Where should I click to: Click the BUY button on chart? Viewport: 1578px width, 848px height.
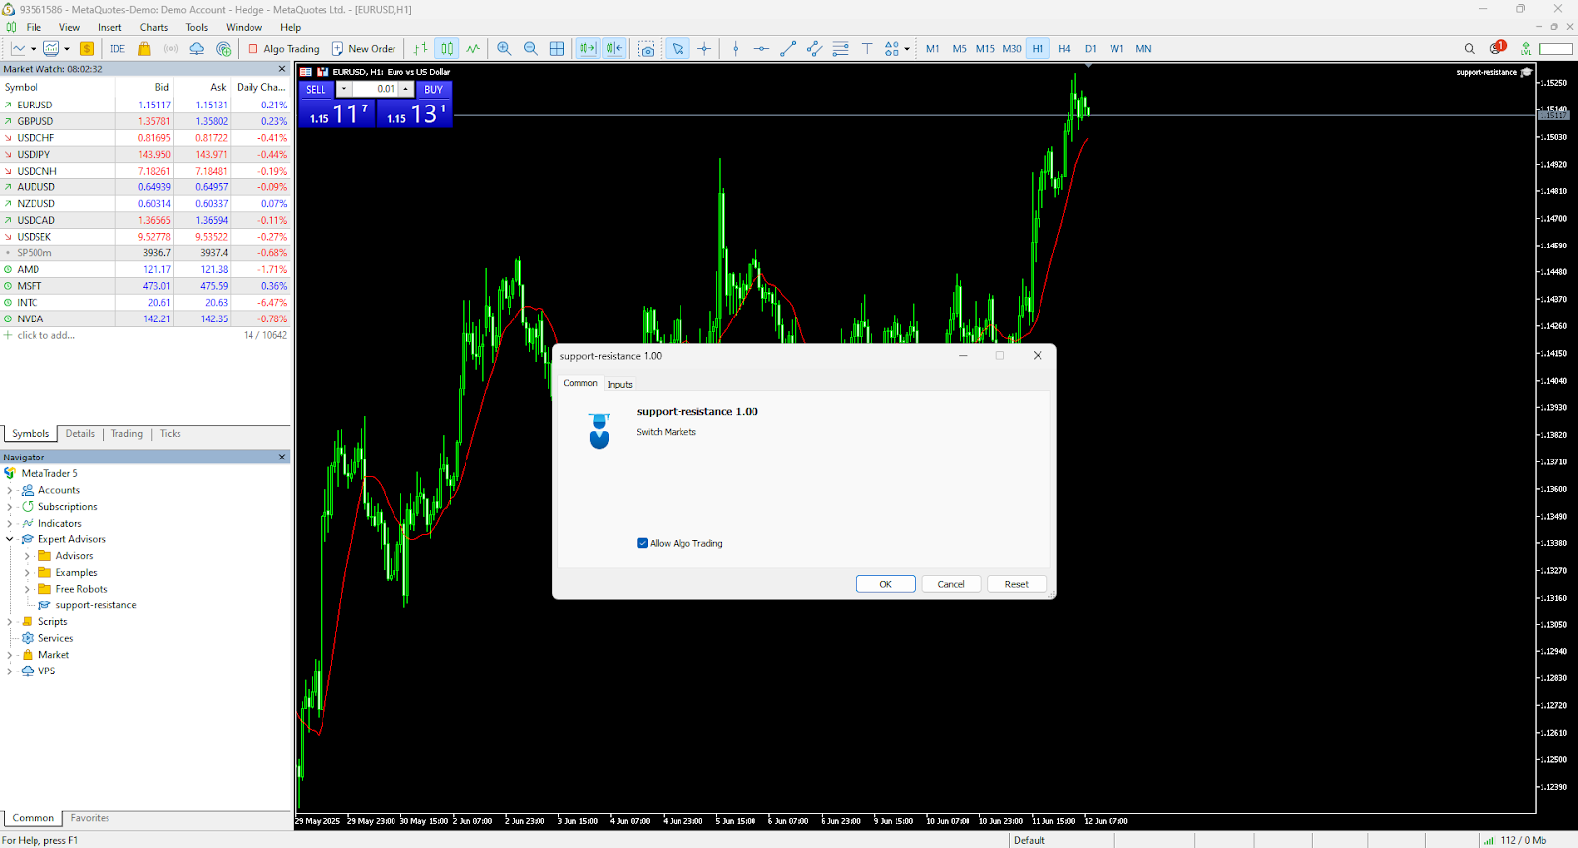pyautogui.click(x=434, y=89)
